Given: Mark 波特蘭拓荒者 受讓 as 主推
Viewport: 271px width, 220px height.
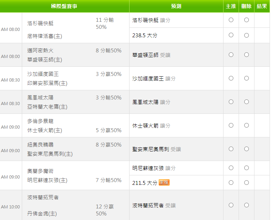Looking at the screenshot, I should coord(231,205).
